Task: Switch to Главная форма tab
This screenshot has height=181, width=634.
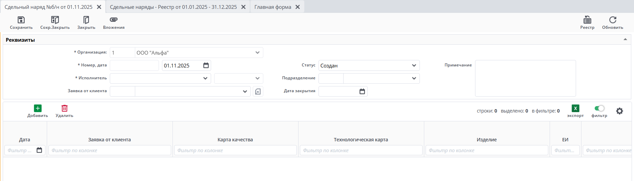Action: point(272,7)
